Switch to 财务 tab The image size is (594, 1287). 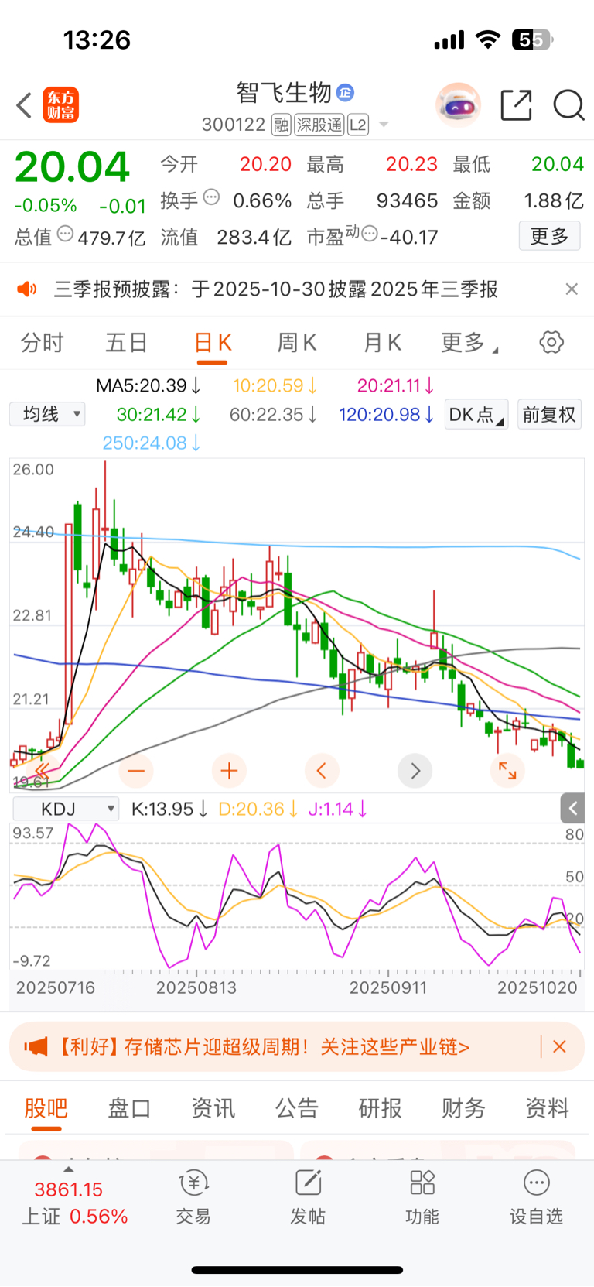click(463, 1108)
